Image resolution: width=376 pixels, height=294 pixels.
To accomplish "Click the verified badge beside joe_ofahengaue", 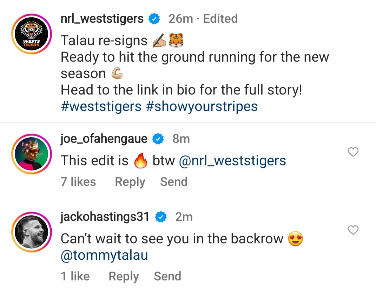I will tap(158, 139).
